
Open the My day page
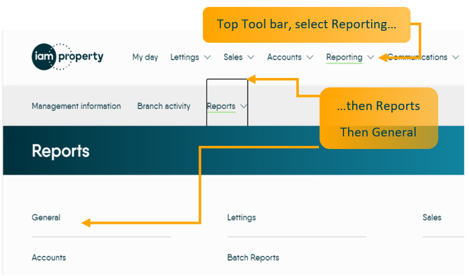coord(145,57)
